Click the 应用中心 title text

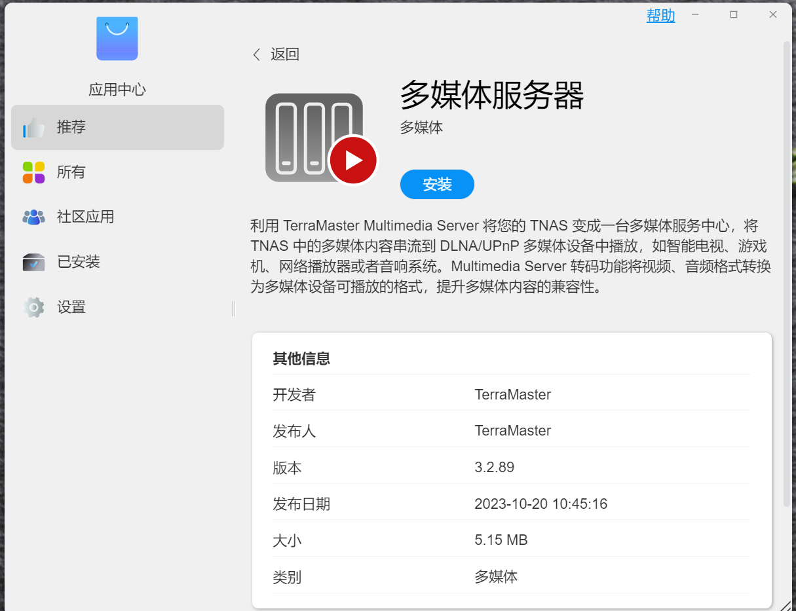point(117,90)
